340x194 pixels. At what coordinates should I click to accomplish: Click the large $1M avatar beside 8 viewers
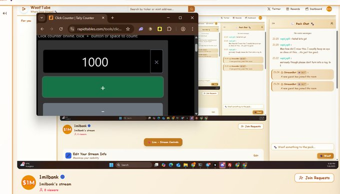point(28,182)
